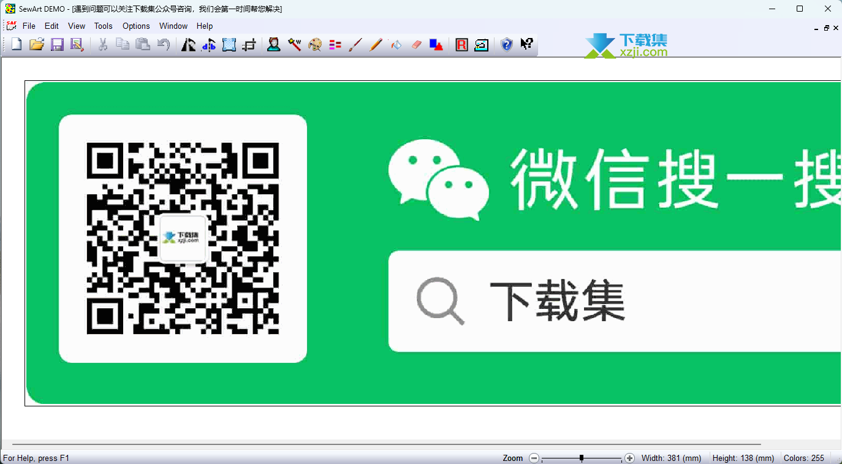The height and width of the screenshot is (464, 842).
Task: Click the QR code in the image
Action: [183, 238]
